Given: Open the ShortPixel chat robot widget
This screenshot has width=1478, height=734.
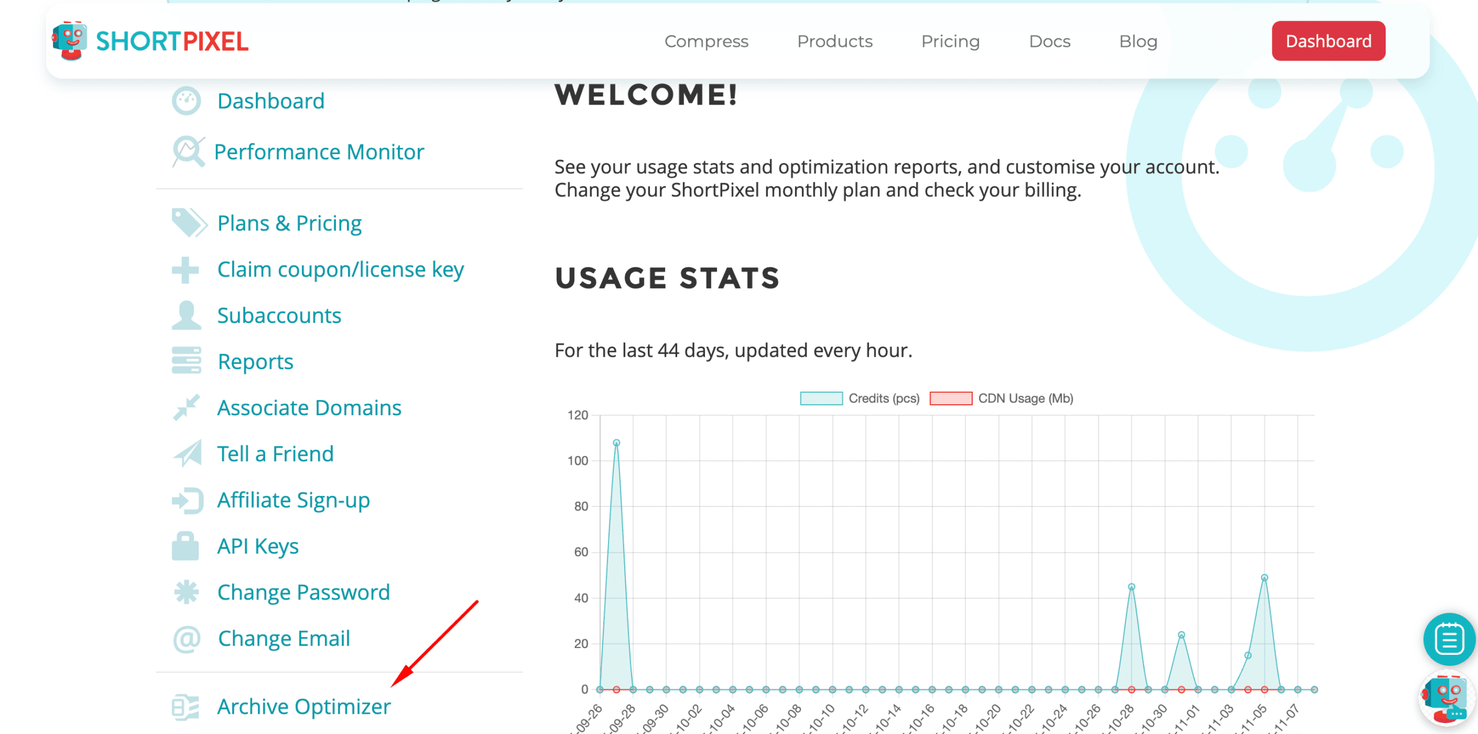Looking at the screenshot, I should (x=1446, y=698).
